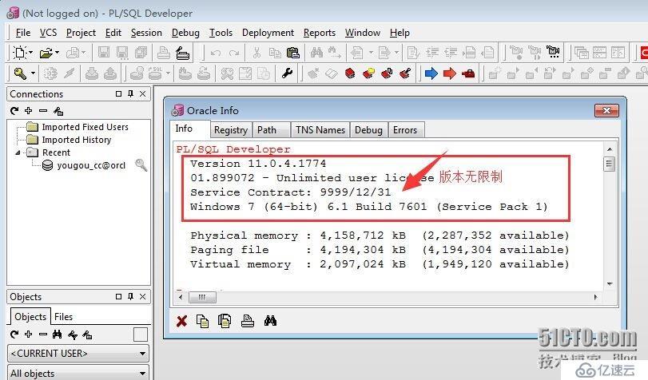Image resolution: width=648 pixels, height=380 pixels.
Task: Open the VCS menu
Action: pos(48,33)
